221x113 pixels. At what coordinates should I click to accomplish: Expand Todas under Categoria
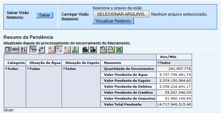pyautogui.click(x=6, y=69)
